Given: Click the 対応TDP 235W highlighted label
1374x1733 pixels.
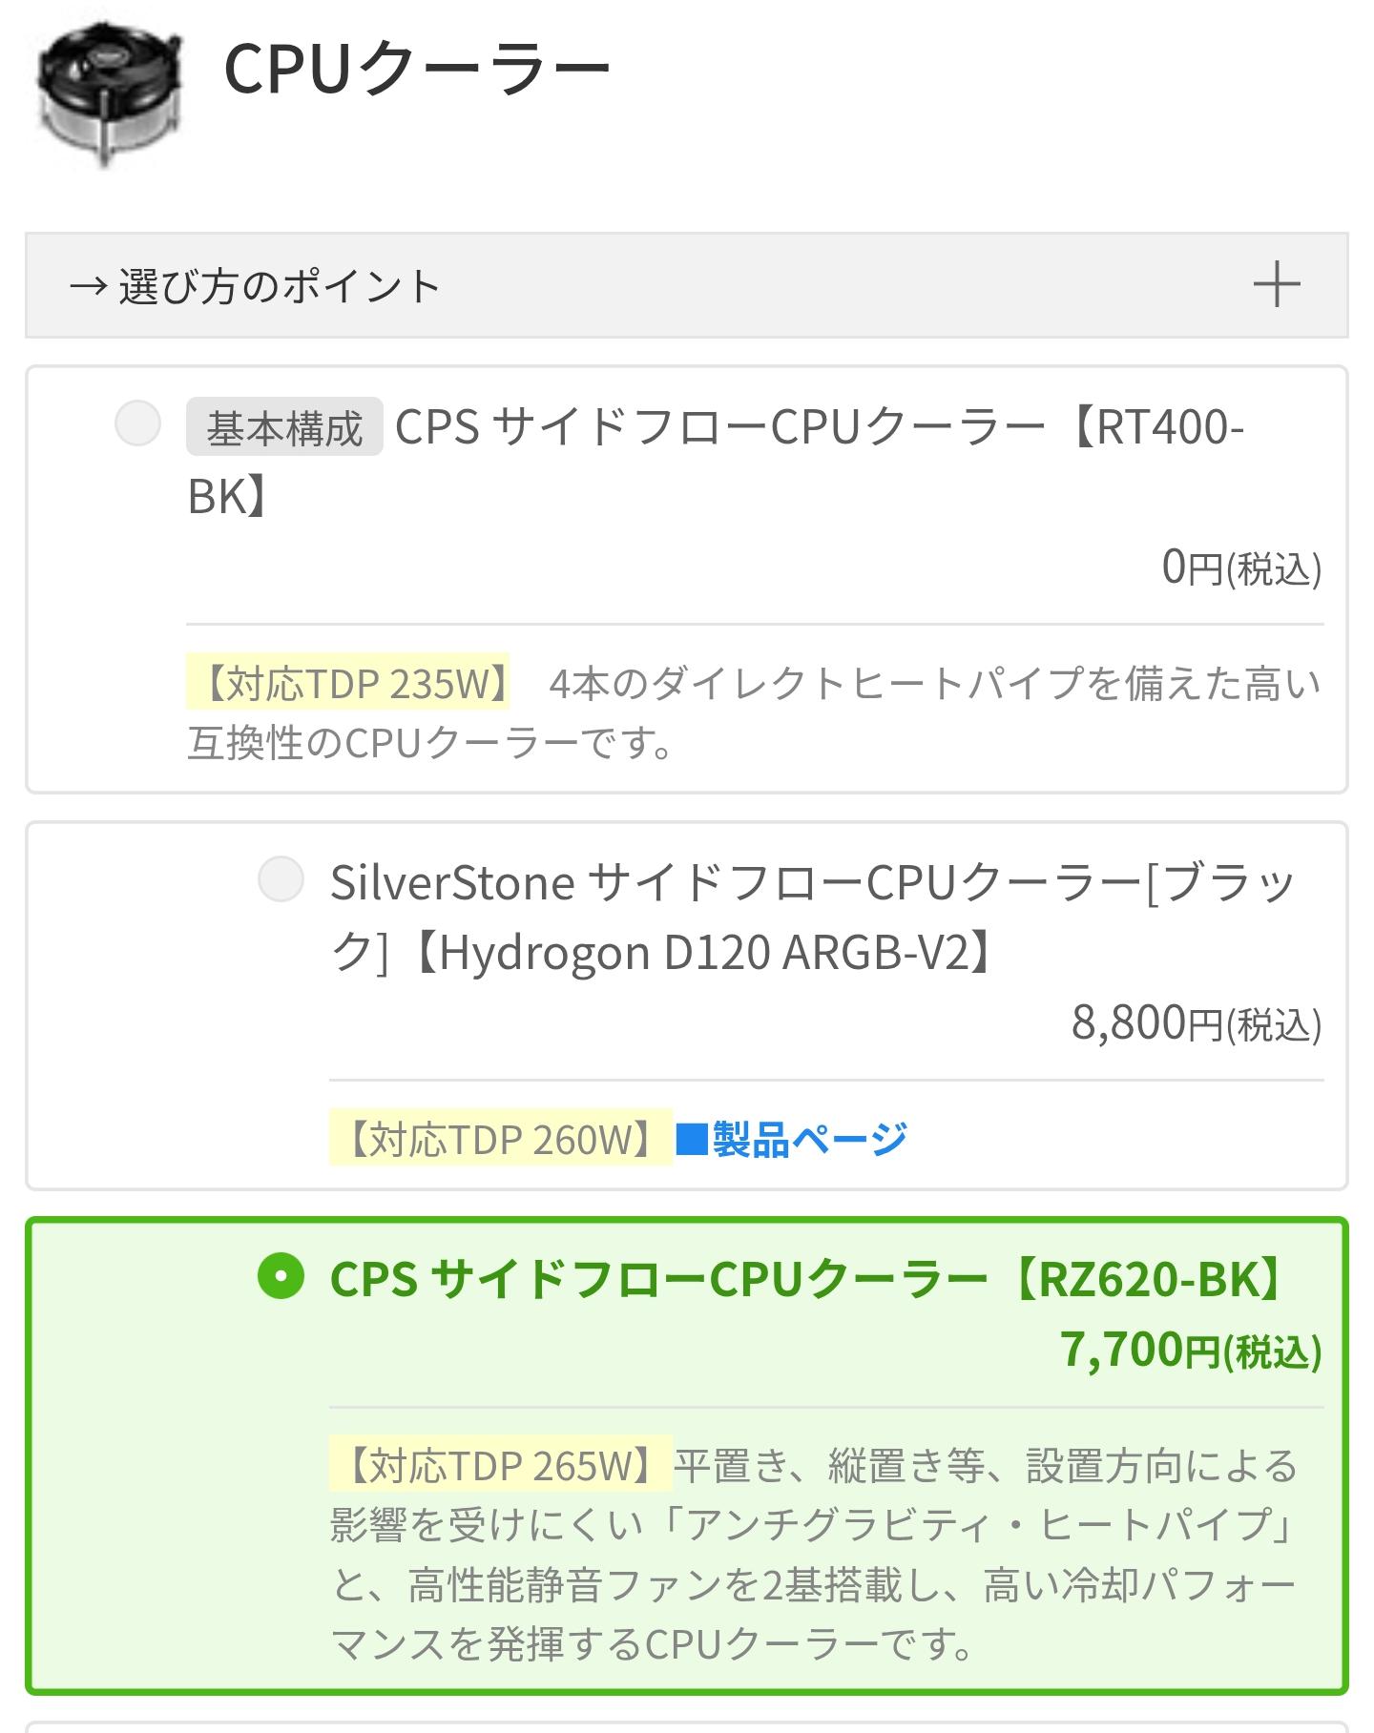Looking at the screenshot, I should click(x=348, y=683).
